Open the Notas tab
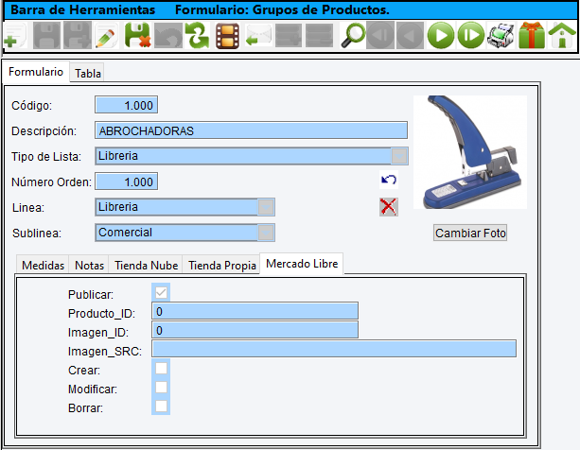The width and height of the screenshot is (580, 450). tap(89, 266)
